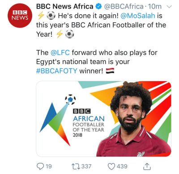
Task: Click the 439 likes count
Action: click(122, 166)
